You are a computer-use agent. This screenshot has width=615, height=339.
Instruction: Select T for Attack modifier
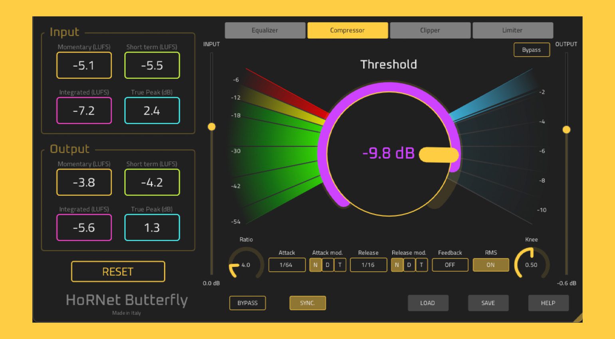point(340,264)
